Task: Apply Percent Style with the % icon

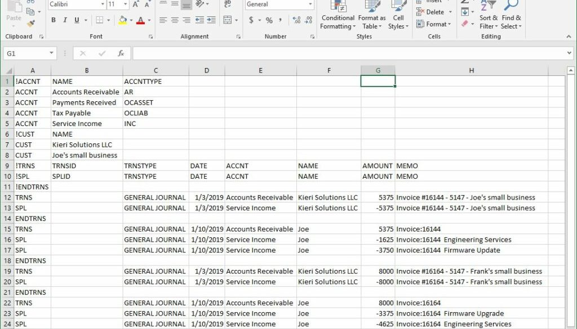Action: click(x=269, y=20)
